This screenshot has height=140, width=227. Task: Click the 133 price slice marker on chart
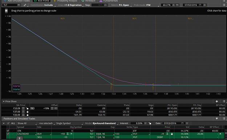click(x=112, y=87)
